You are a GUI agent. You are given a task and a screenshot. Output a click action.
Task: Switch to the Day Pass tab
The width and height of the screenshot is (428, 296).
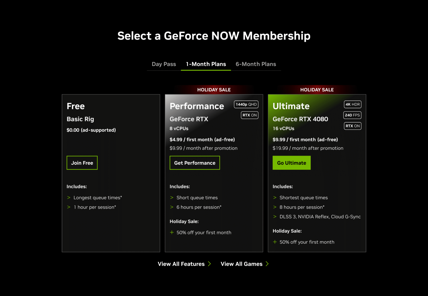coord(164,64)
